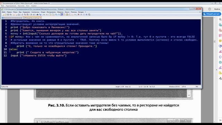Click the Windows (CR LF) status bar entry

pos(174,86)
